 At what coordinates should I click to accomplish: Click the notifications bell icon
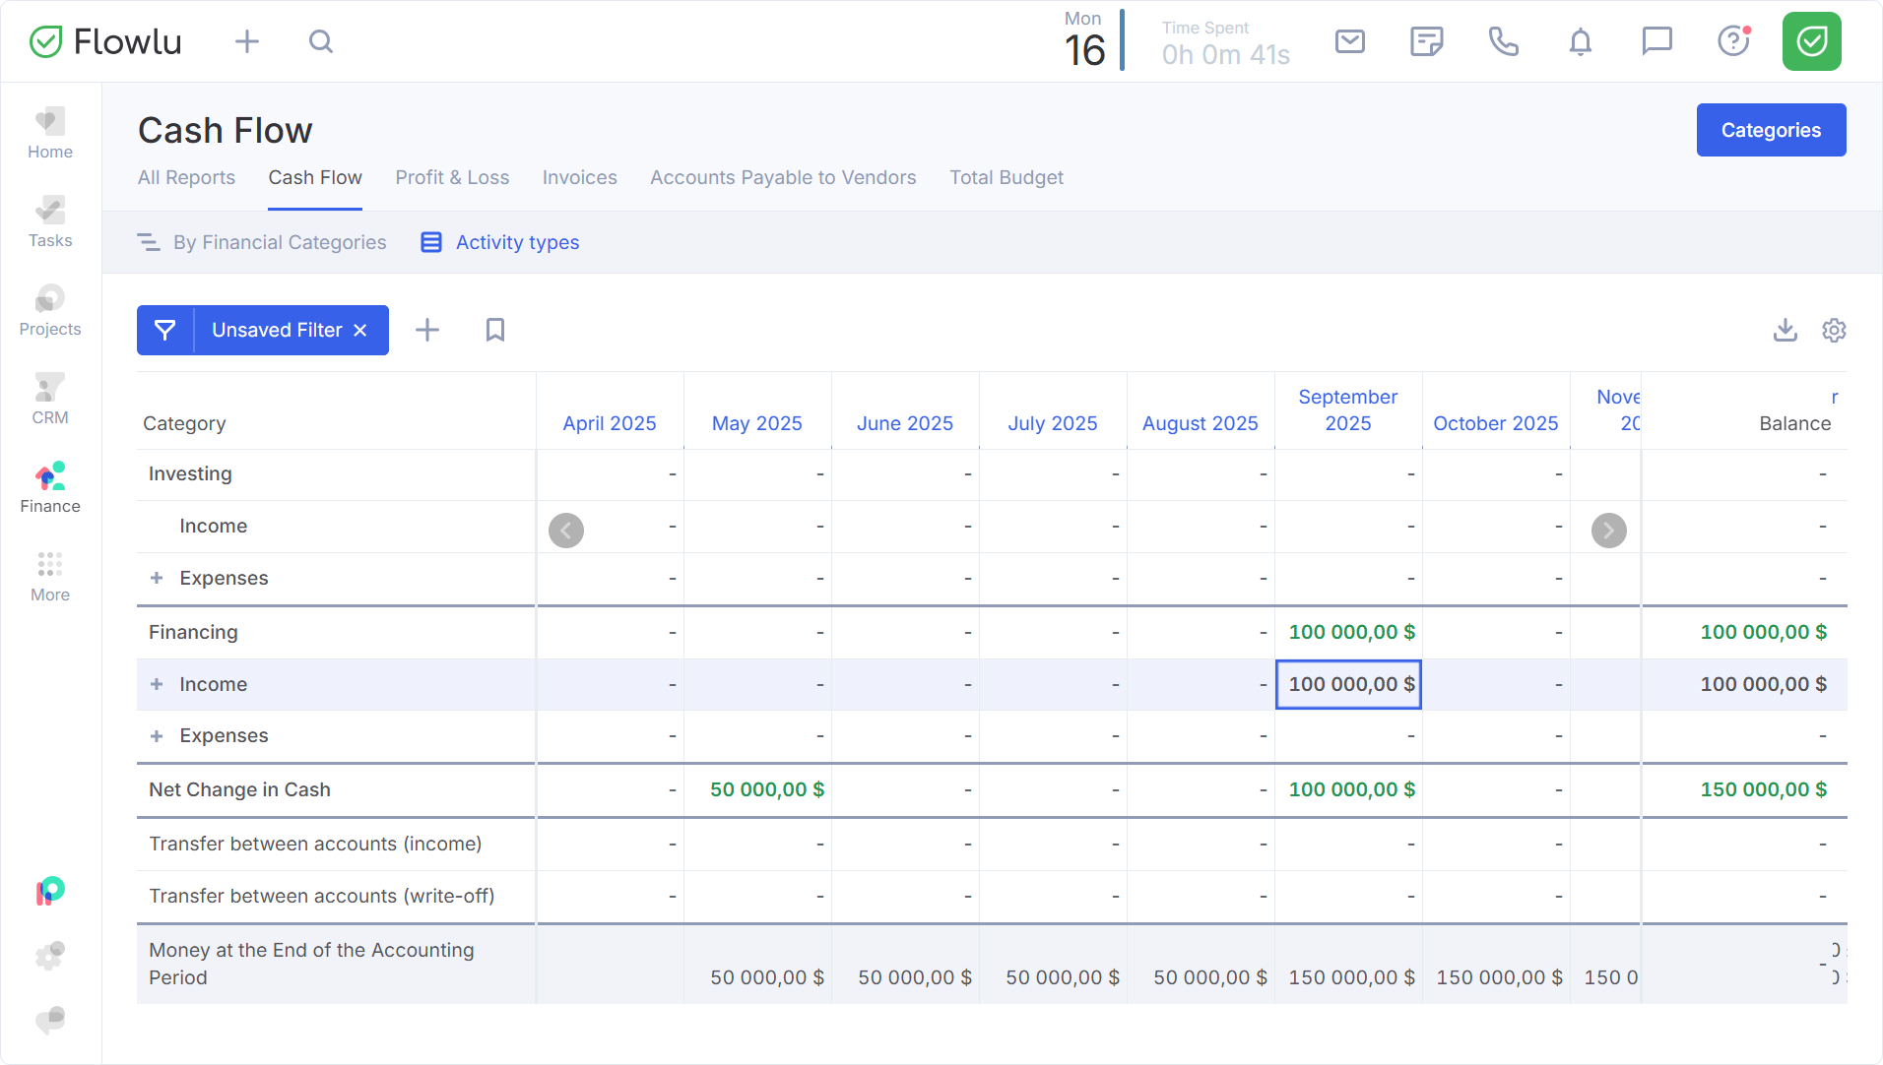tap(1580, 41)
